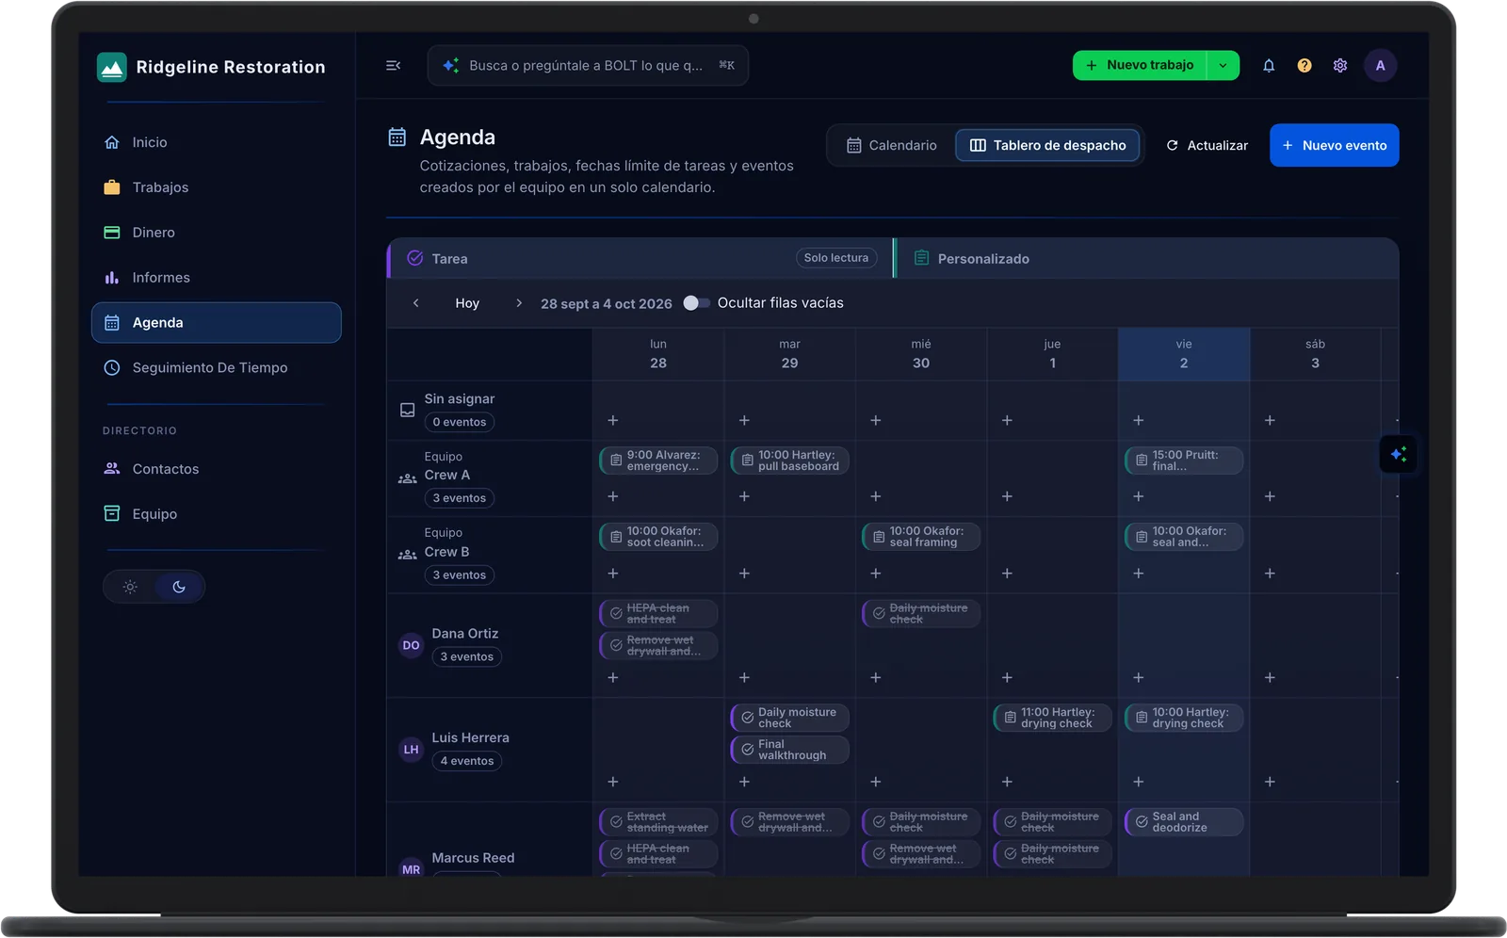Click the Solo lectura badge

[836, 258]
